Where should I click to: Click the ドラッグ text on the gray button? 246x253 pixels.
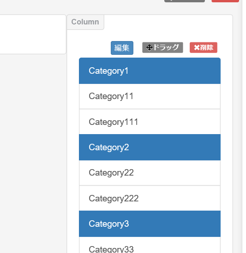pyautogui.click(x=166, y=47)
